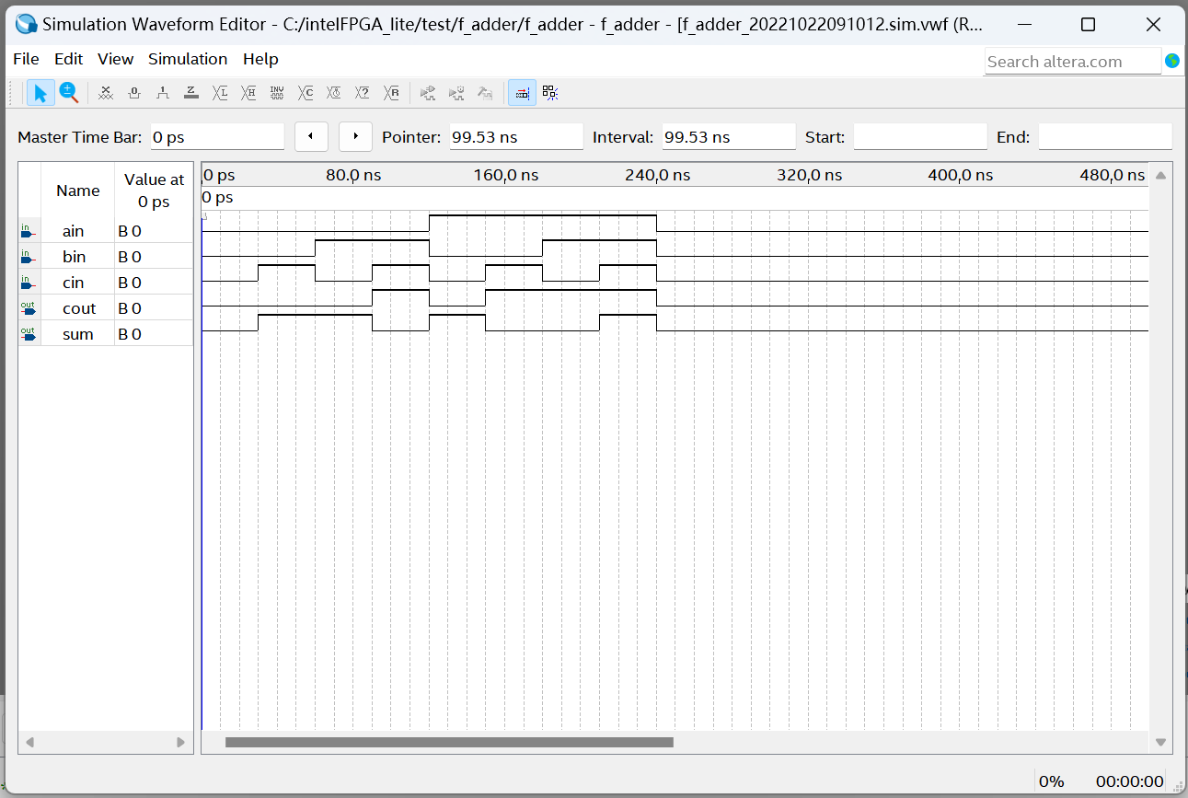Click waveform vertical scrollbar up arrow
This screenshot has height=798, width=1188.
coord(1160,176)
